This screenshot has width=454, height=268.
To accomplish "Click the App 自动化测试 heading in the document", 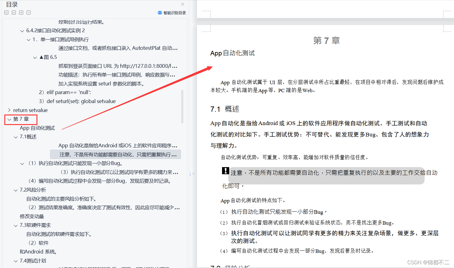I will [x=233, y=53].
